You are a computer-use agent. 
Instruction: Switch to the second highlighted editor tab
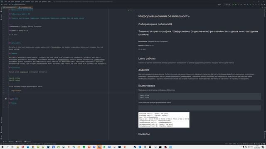[x=25, y=7]
